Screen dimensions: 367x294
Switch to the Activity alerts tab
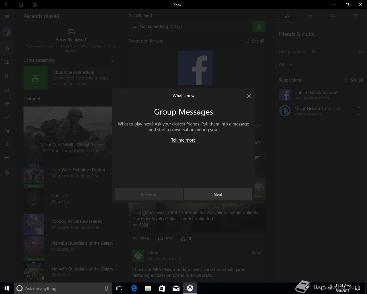[x=356, y=17]
